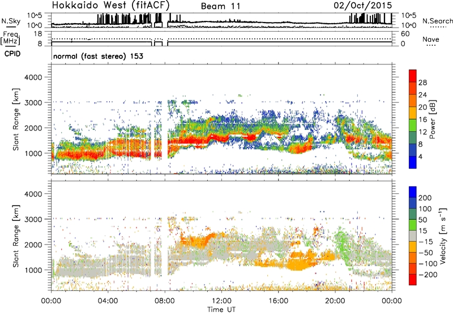Click the blue top segment of velocity colorbar

413,192
